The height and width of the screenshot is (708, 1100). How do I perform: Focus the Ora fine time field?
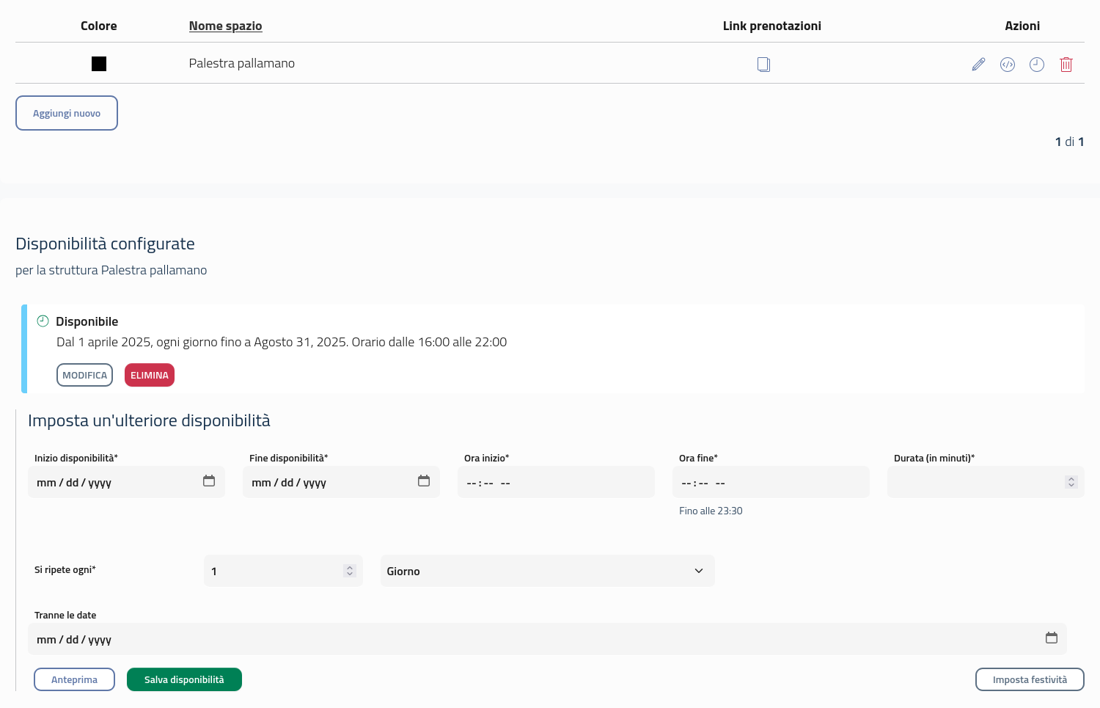(x=770, y=483)
